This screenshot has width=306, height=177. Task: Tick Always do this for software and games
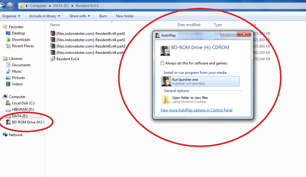[x=162, y=63]
